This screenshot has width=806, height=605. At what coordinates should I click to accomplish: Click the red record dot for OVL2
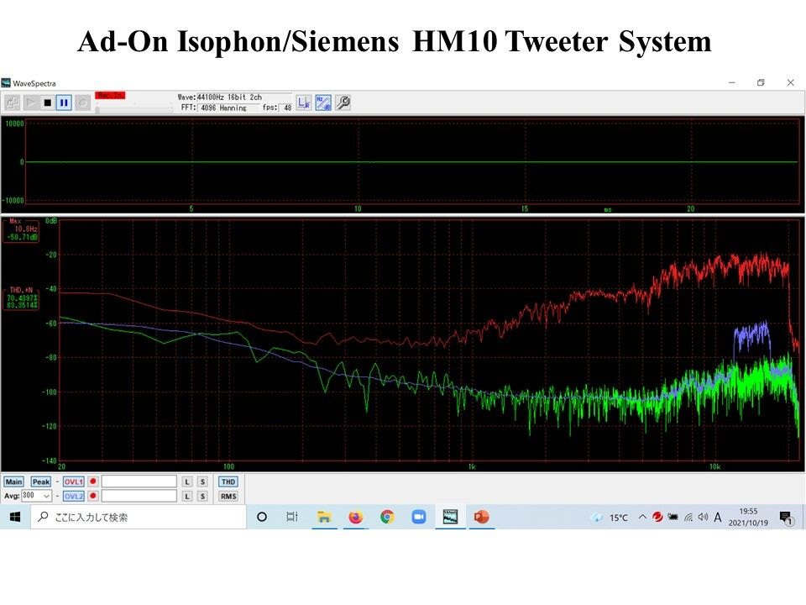[x=93, y=496]
